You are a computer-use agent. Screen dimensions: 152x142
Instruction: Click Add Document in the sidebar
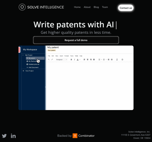[32, 67]
